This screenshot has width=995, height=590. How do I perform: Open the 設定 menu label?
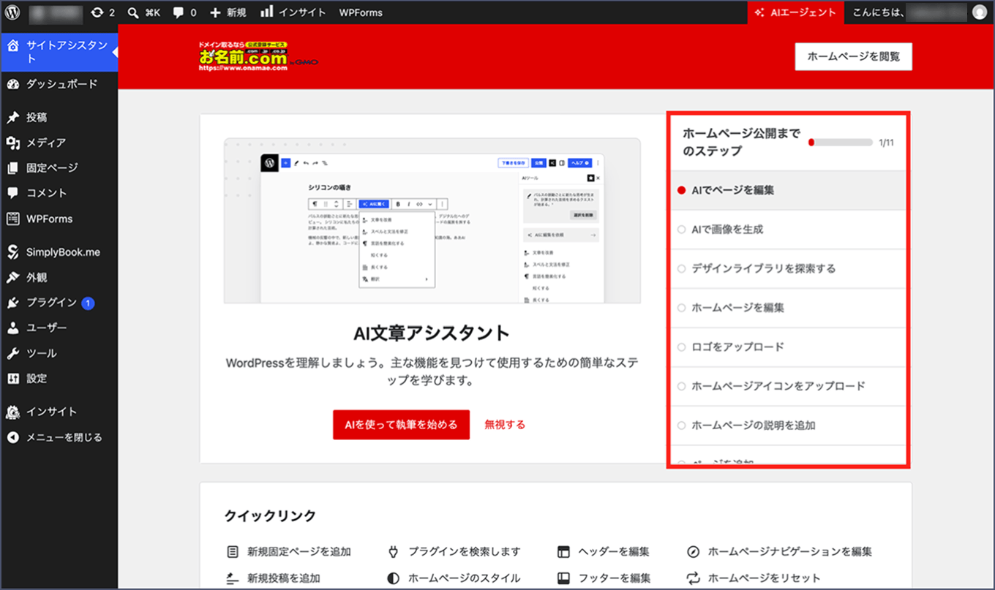37,379
